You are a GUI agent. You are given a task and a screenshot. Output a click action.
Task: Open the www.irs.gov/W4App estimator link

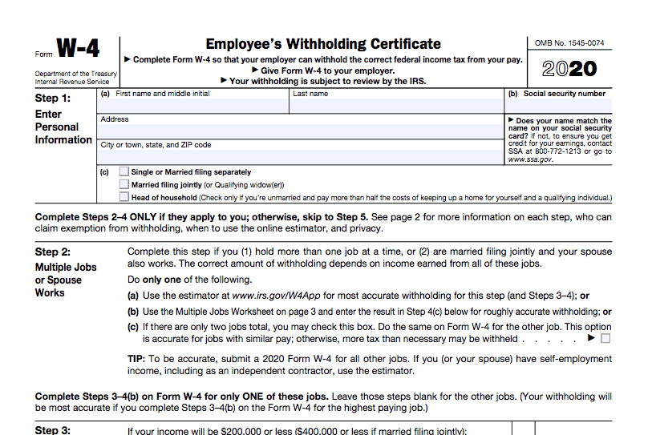[x=276, y=296]
